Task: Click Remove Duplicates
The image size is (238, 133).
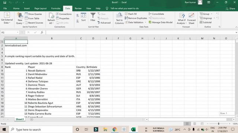Action: click(x=136, y=18)
